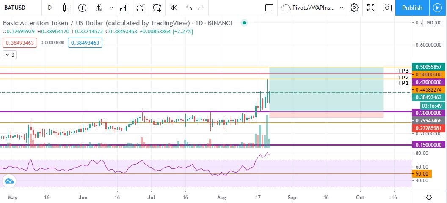The height and width of the screenshot is (203, 447).
Task: Undo the last action with the back arrow
Action: (189, 8)
